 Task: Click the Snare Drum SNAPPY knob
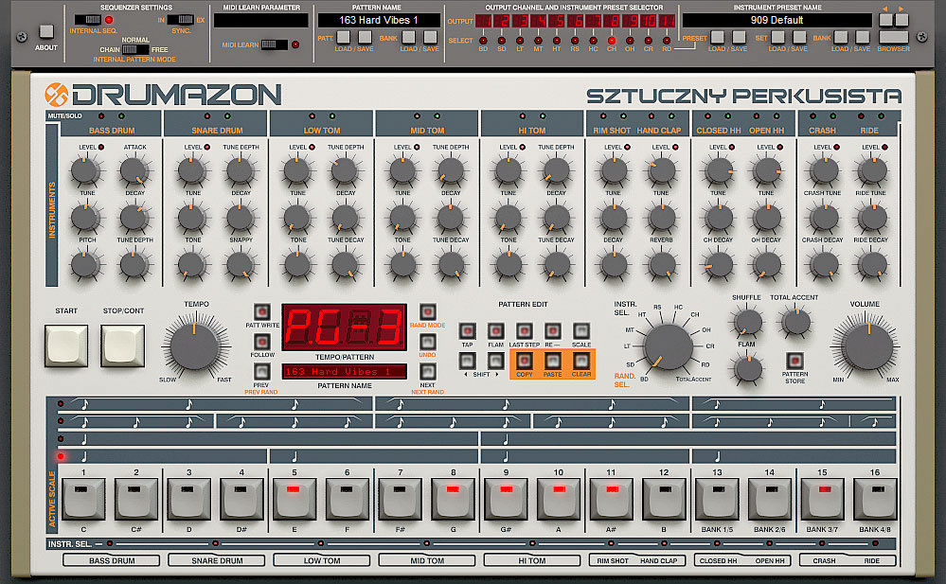(x=240, y=265)
